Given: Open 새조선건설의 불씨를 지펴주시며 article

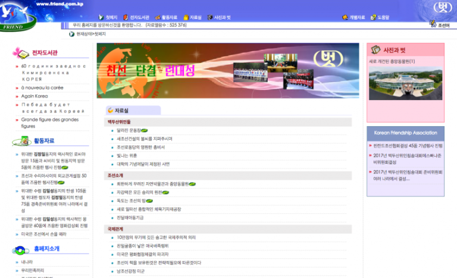Looking at the screenshot, I should 145,139.
